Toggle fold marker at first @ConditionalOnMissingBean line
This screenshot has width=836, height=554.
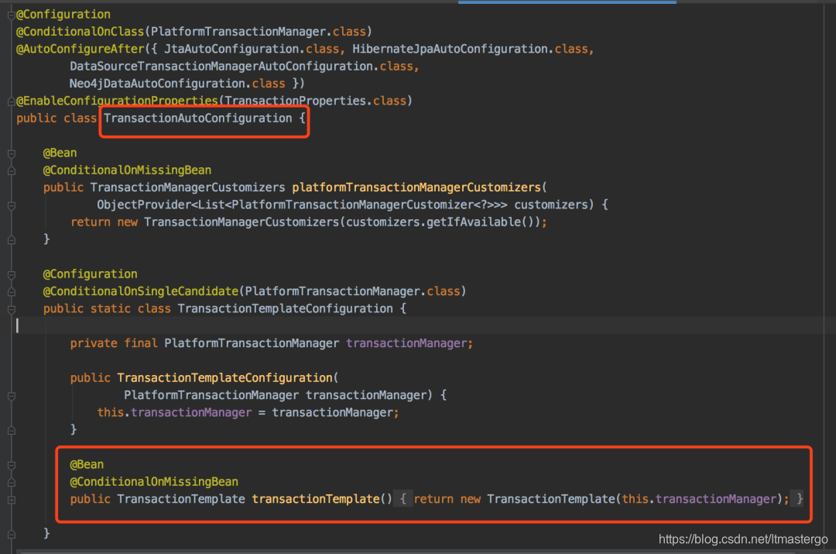11,170
